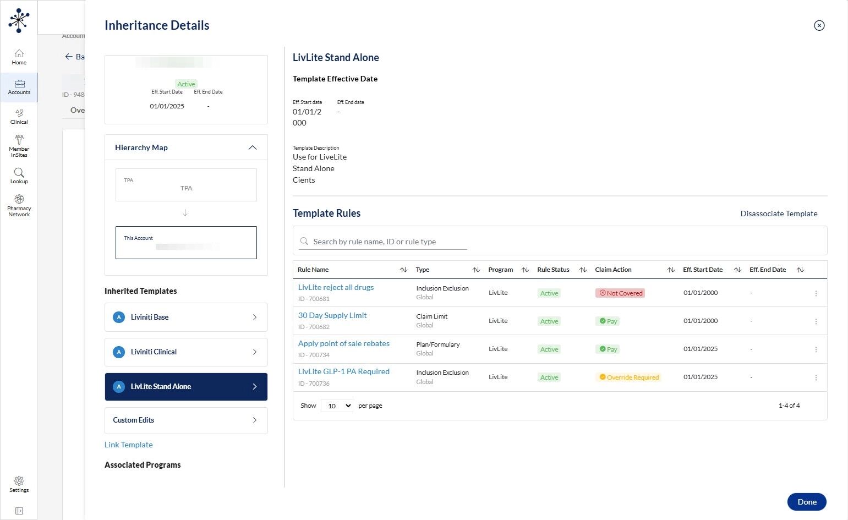Open kebab menu for LivLite reject all drugs
848x520 pixels.
pyautogui.click(x=816, y=293)
